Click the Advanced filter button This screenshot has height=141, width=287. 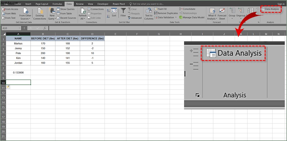(135, 18)
